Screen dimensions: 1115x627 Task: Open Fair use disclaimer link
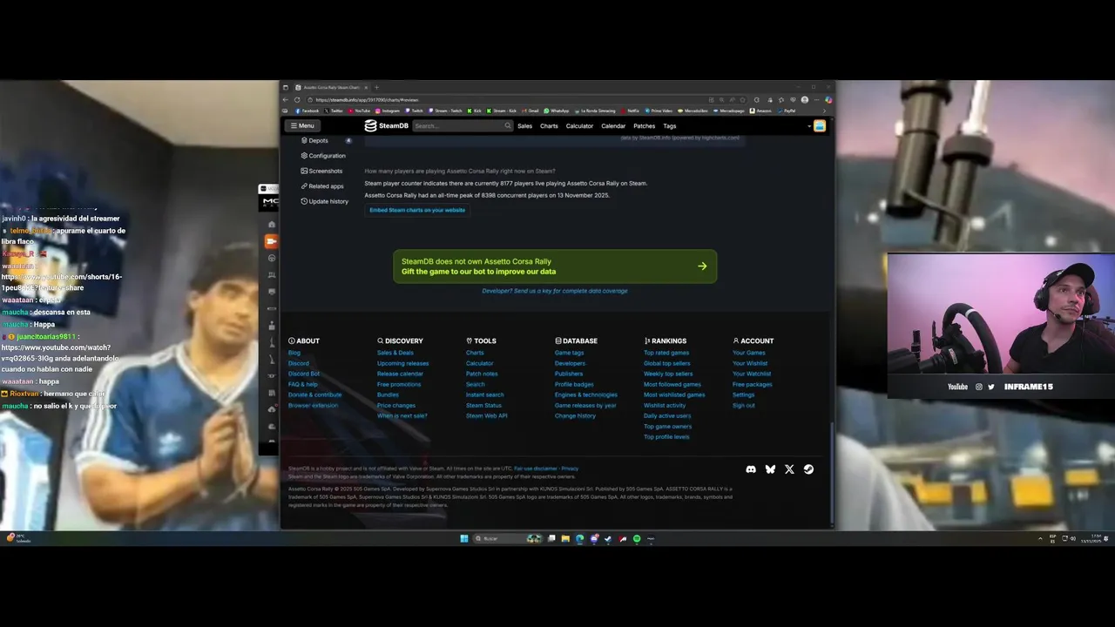point(536,469)
